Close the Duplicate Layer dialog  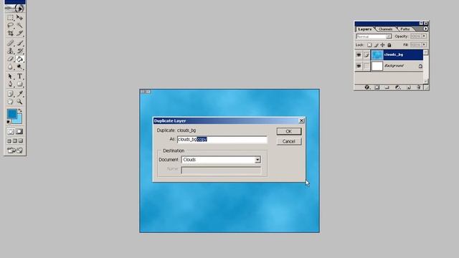[301, 120]
